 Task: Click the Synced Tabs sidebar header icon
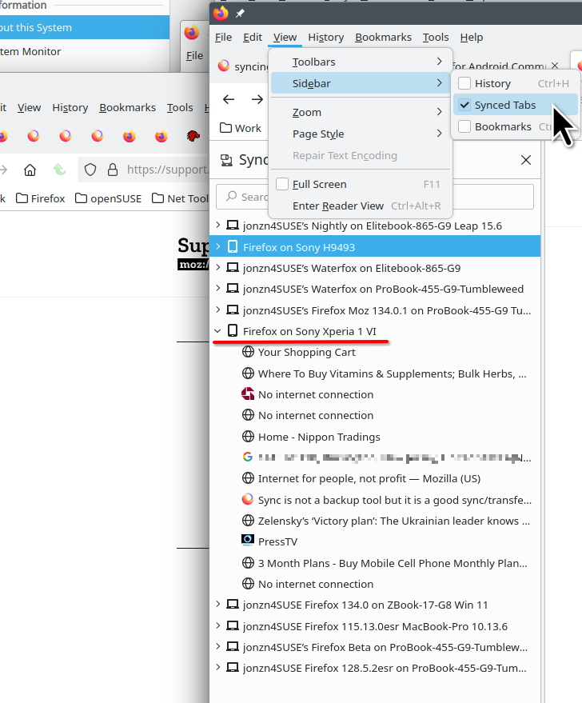pos(227,160)
